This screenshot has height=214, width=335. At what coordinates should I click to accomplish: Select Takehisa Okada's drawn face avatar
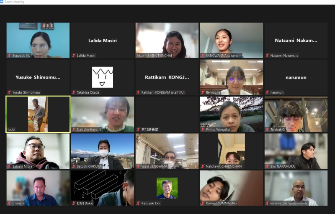102,77
